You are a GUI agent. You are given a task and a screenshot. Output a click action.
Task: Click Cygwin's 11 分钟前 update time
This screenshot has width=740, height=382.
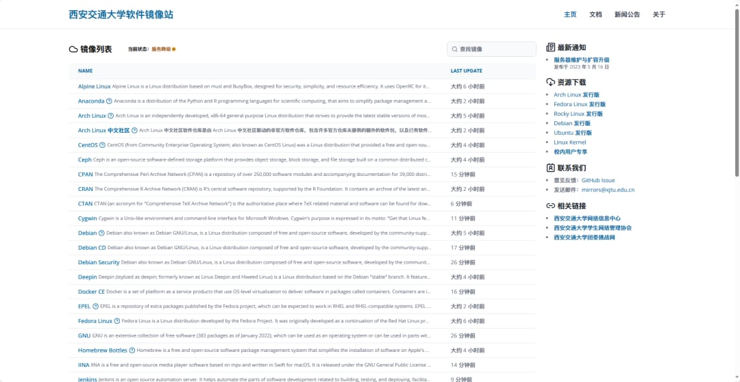point(463,218)
